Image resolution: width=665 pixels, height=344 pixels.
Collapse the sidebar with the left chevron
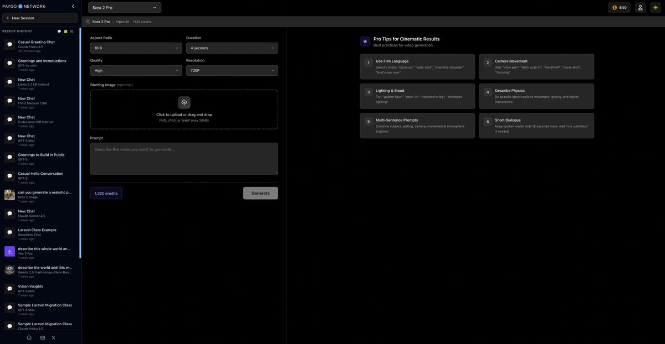tap(73, 6)
